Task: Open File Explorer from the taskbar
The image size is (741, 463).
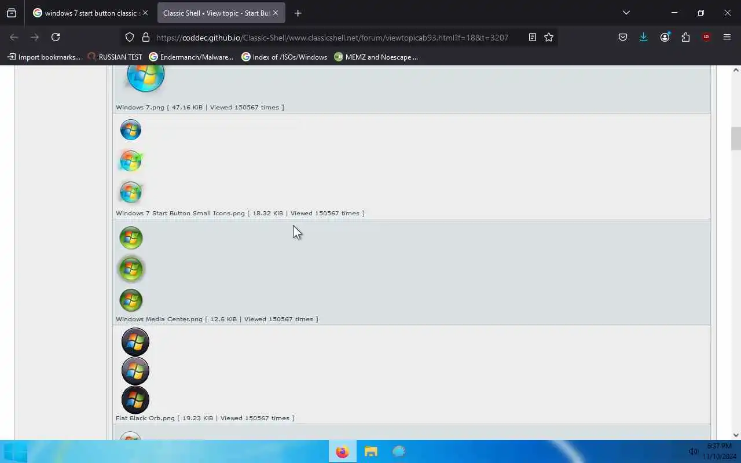Action: (x=371, y=451)
